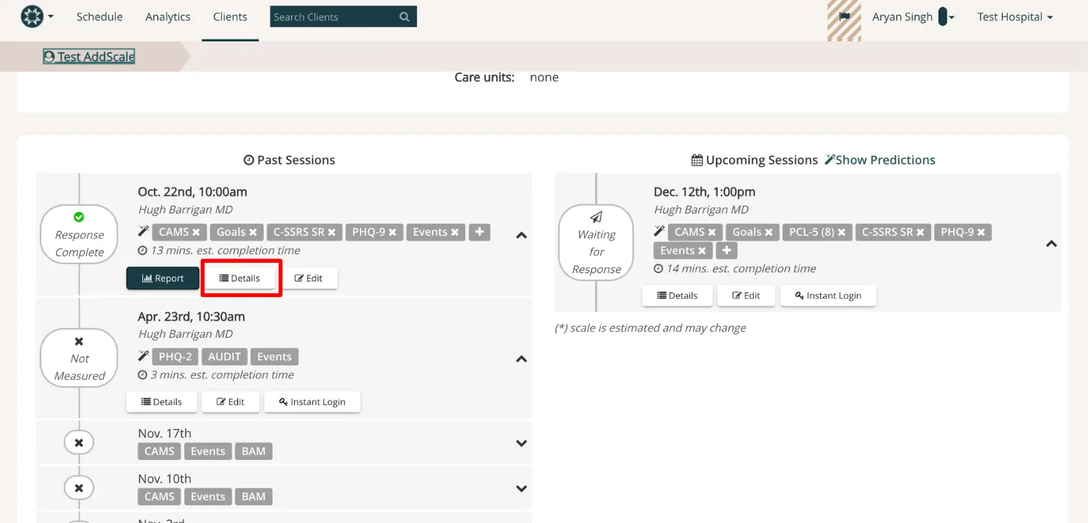Select PHQ-2 tag in Apr. 23rd session
Screen dimensions: 1090x523
(175, 357)
